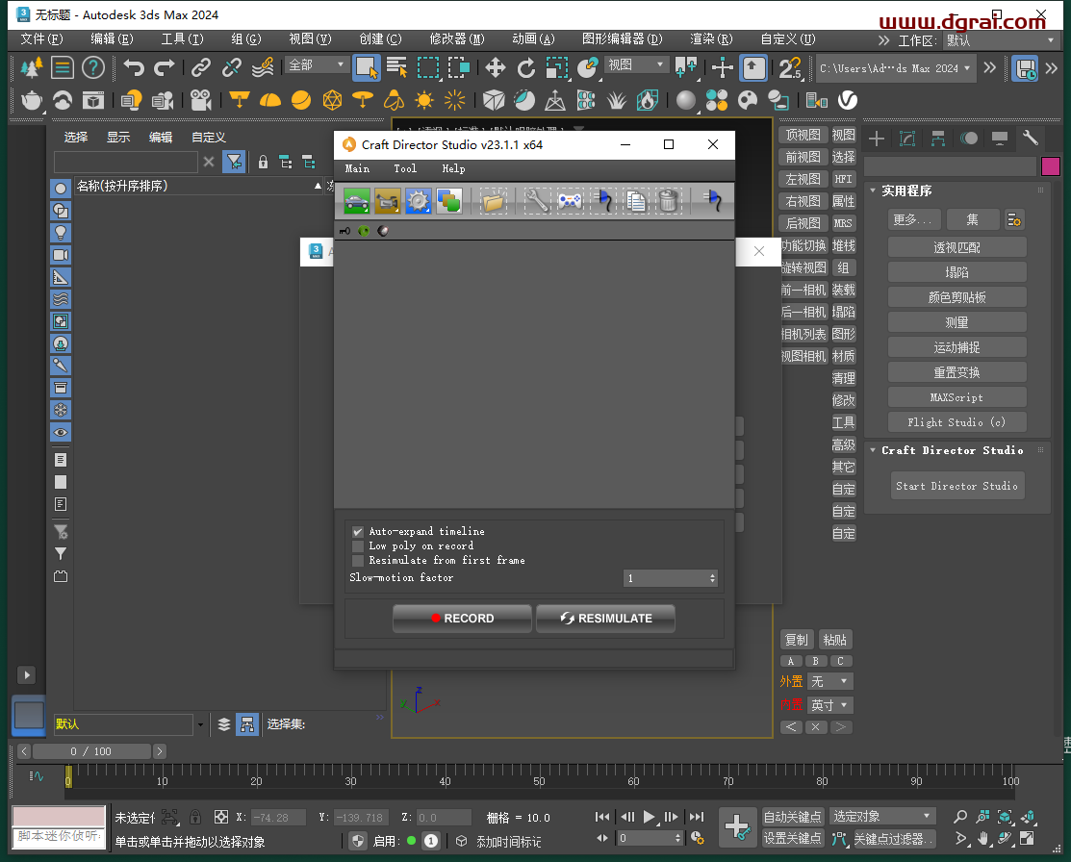Viewport: 1071px width, 862px height.
Task: Click the Slow-motion factor spinner arrows
Action: [x=712, y=578]
